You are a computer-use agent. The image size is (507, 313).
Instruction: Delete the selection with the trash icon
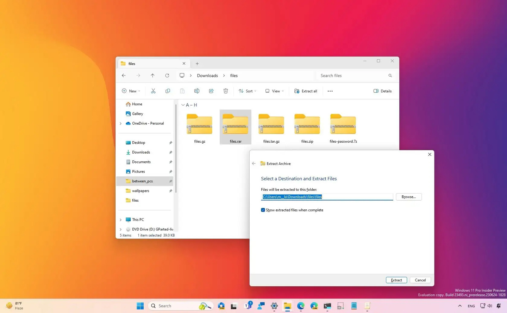pyautogui.click(x=225, y=91)
